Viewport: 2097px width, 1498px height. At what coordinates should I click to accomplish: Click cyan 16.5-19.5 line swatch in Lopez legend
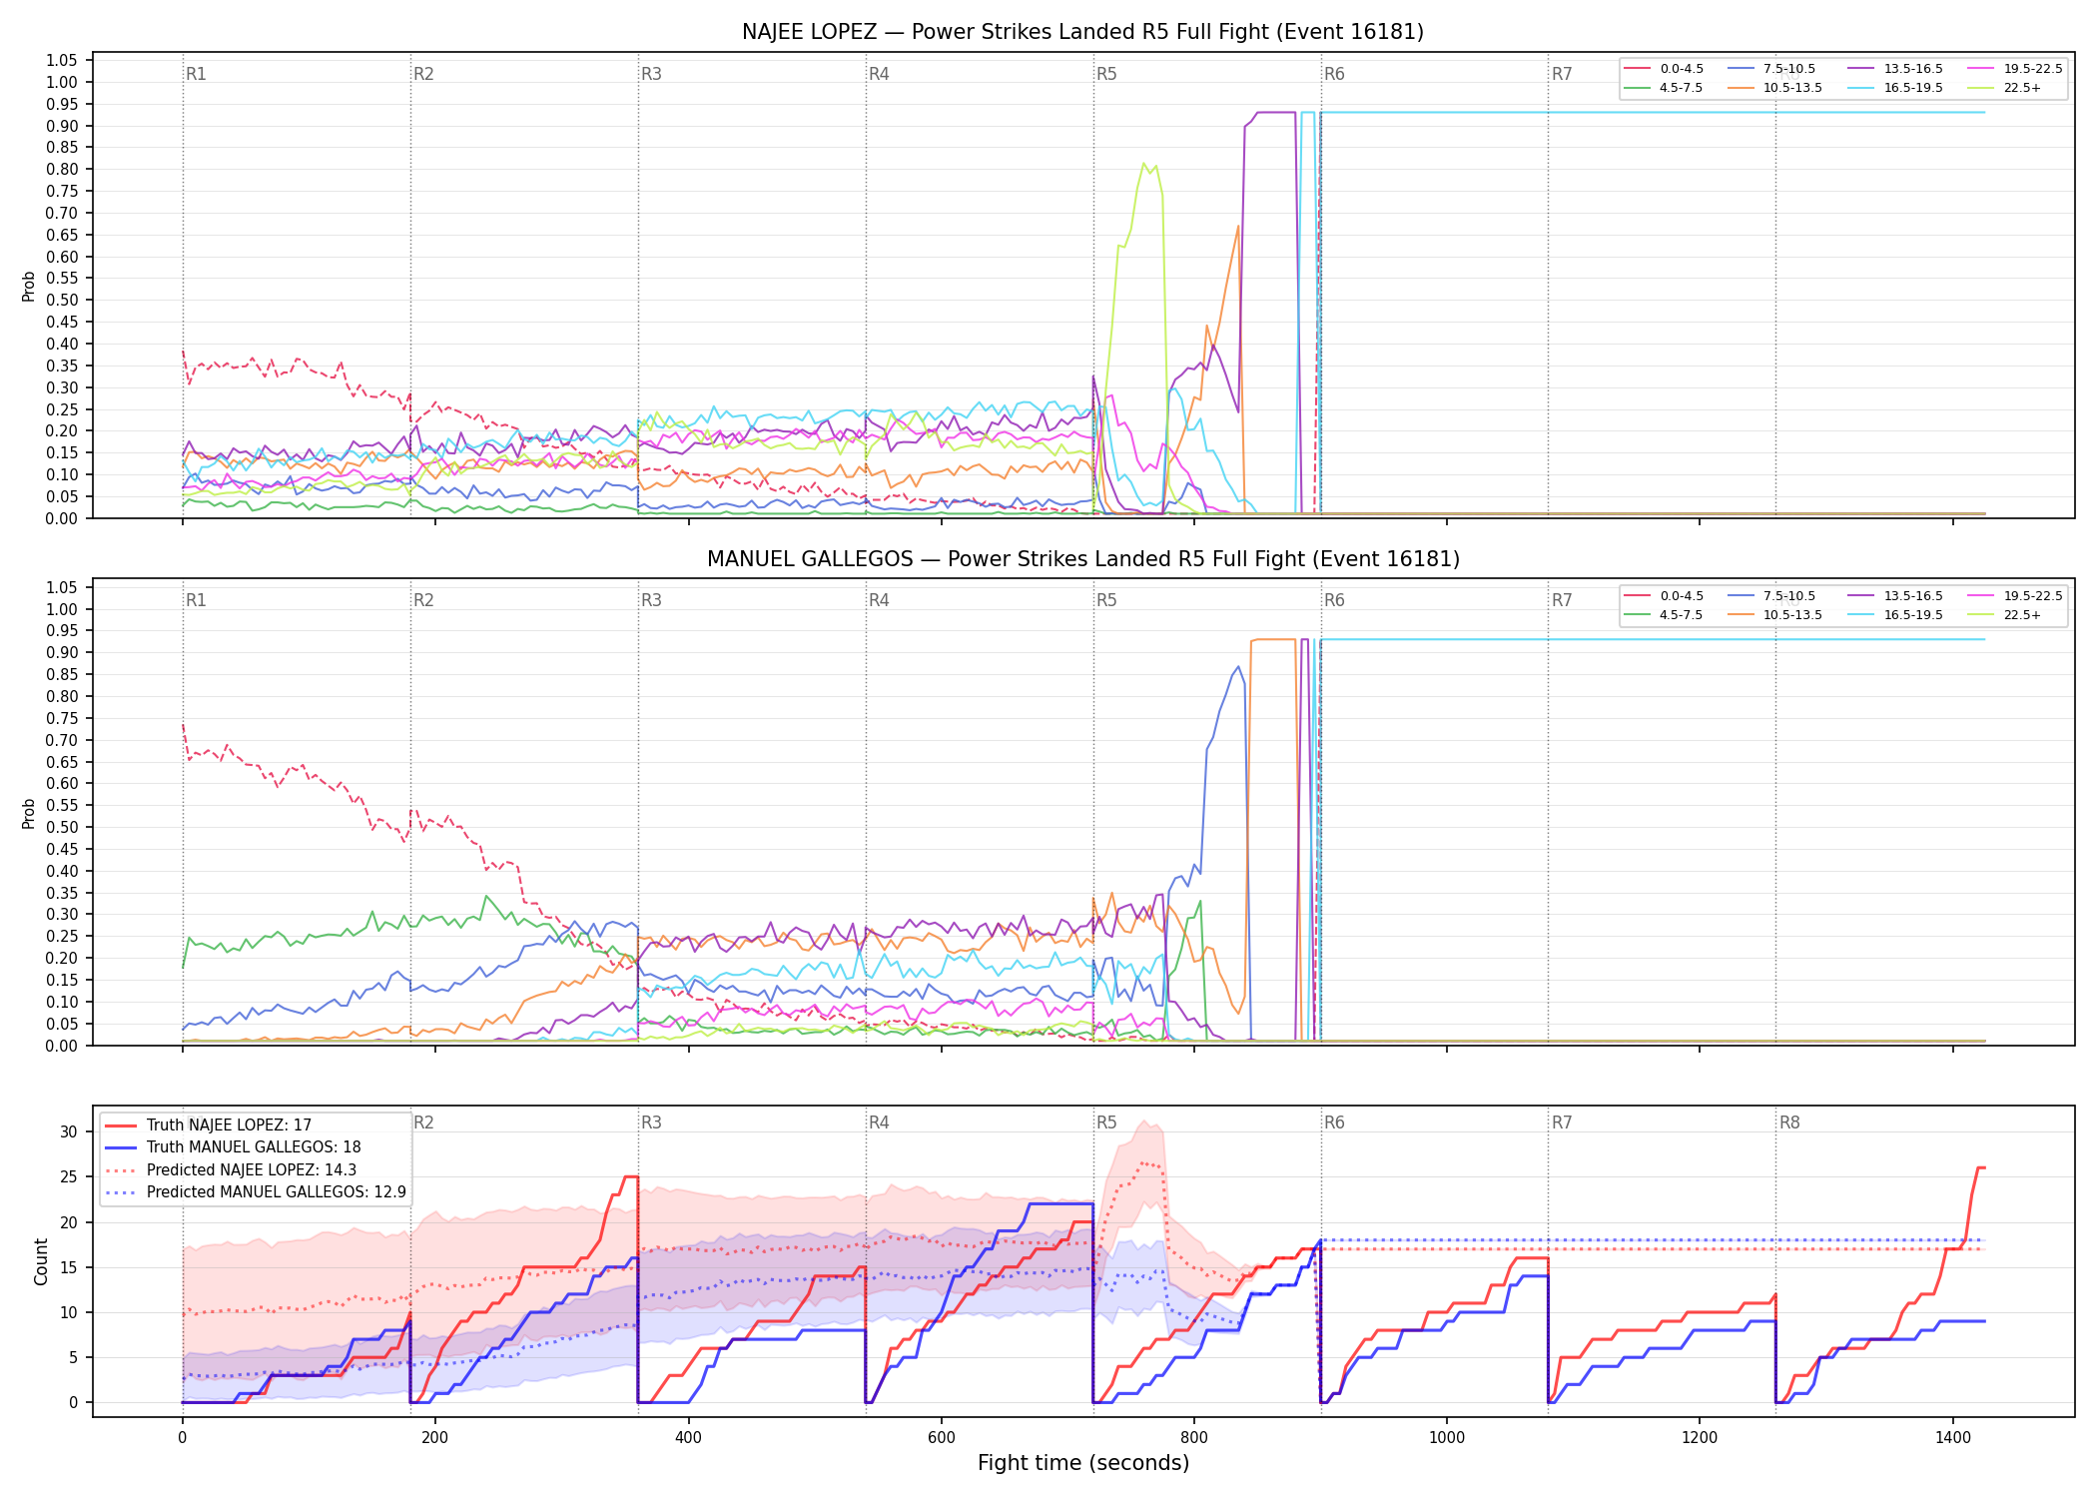[1859, 88]
